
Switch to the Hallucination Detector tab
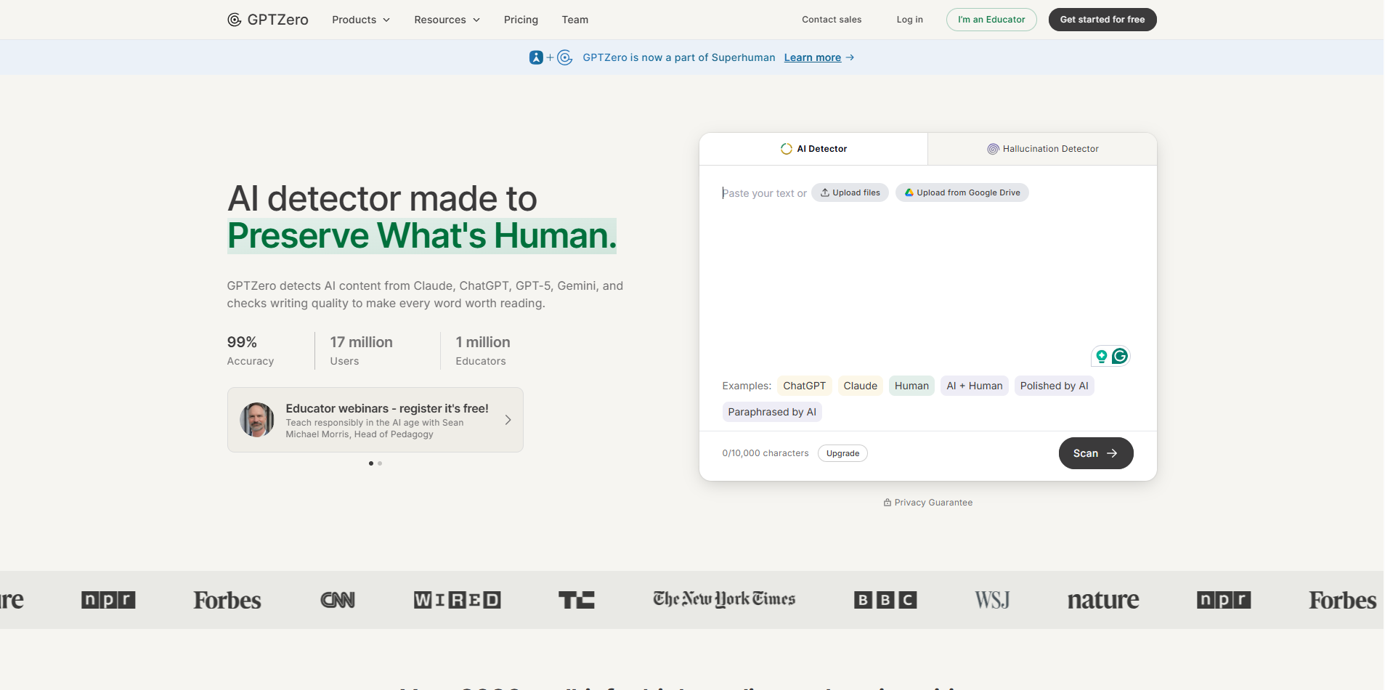point(1042,149)
